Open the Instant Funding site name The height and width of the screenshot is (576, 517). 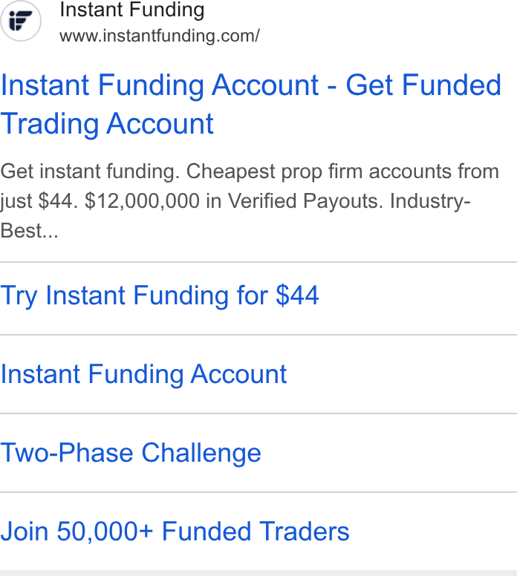point(132,10)
